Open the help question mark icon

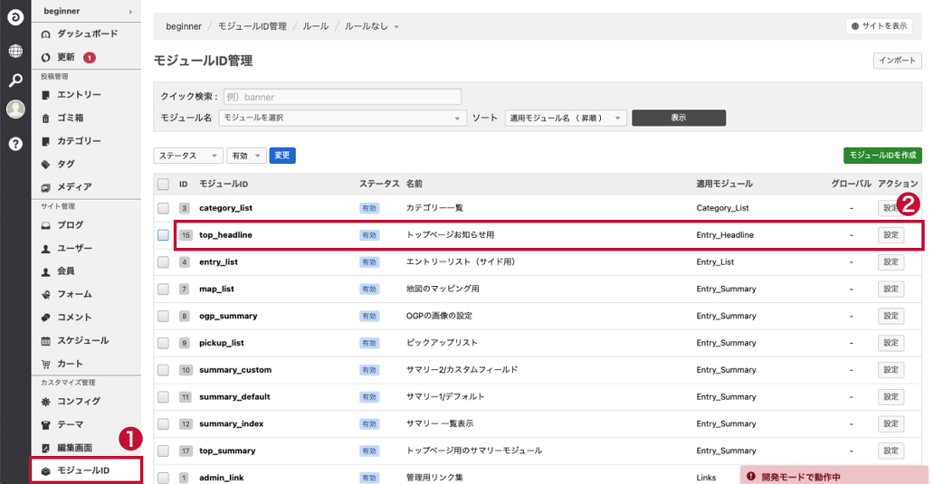click(15, 143)
